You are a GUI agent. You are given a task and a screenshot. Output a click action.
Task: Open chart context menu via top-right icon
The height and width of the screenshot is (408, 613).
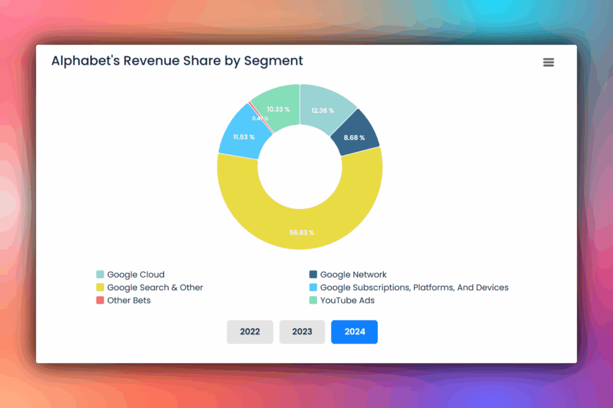click(x=548, y=62)
